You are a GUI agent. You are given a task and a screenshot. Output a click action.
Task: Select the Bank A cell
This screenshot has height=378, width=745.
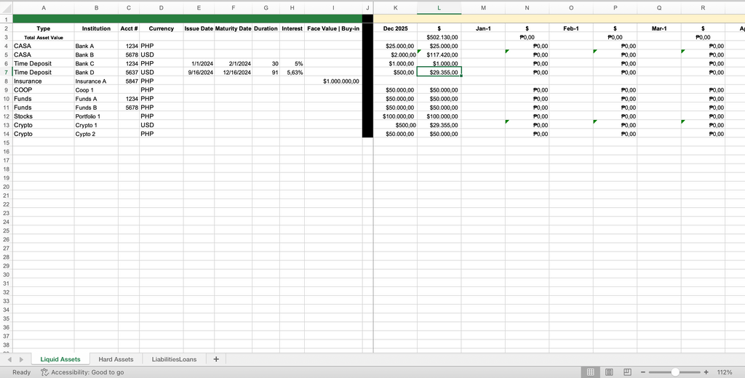click(96, 46)
